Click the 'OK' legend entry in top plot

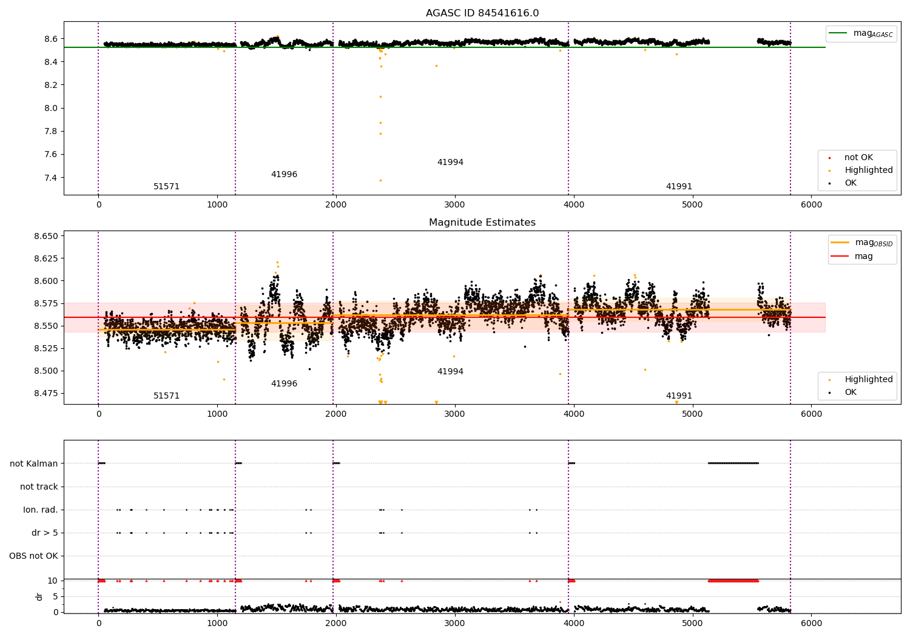pyautogui.click(x=843, y=183)
